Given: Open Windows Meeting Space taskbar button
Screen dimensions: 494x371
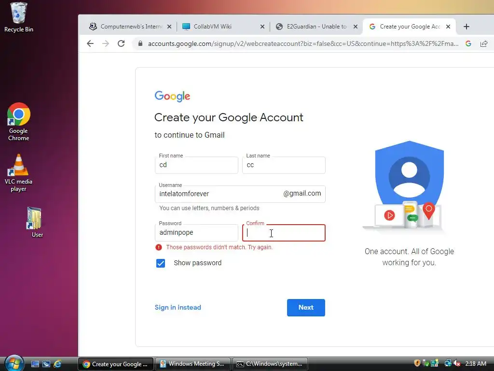Looking at the screenshot, I should tap(193, 364).
